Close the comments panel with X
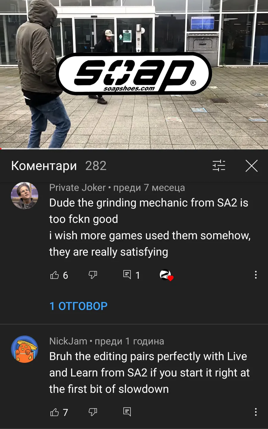268x429 pixels. pos(252,166)
